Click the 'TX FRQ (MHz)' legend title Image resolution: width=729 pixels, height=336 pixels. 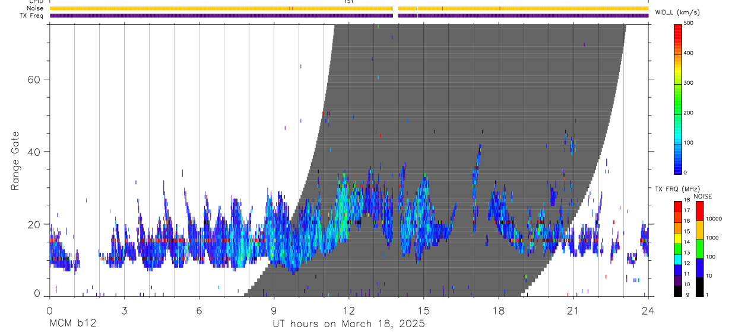pyautogui.click(x=676, y=189)
